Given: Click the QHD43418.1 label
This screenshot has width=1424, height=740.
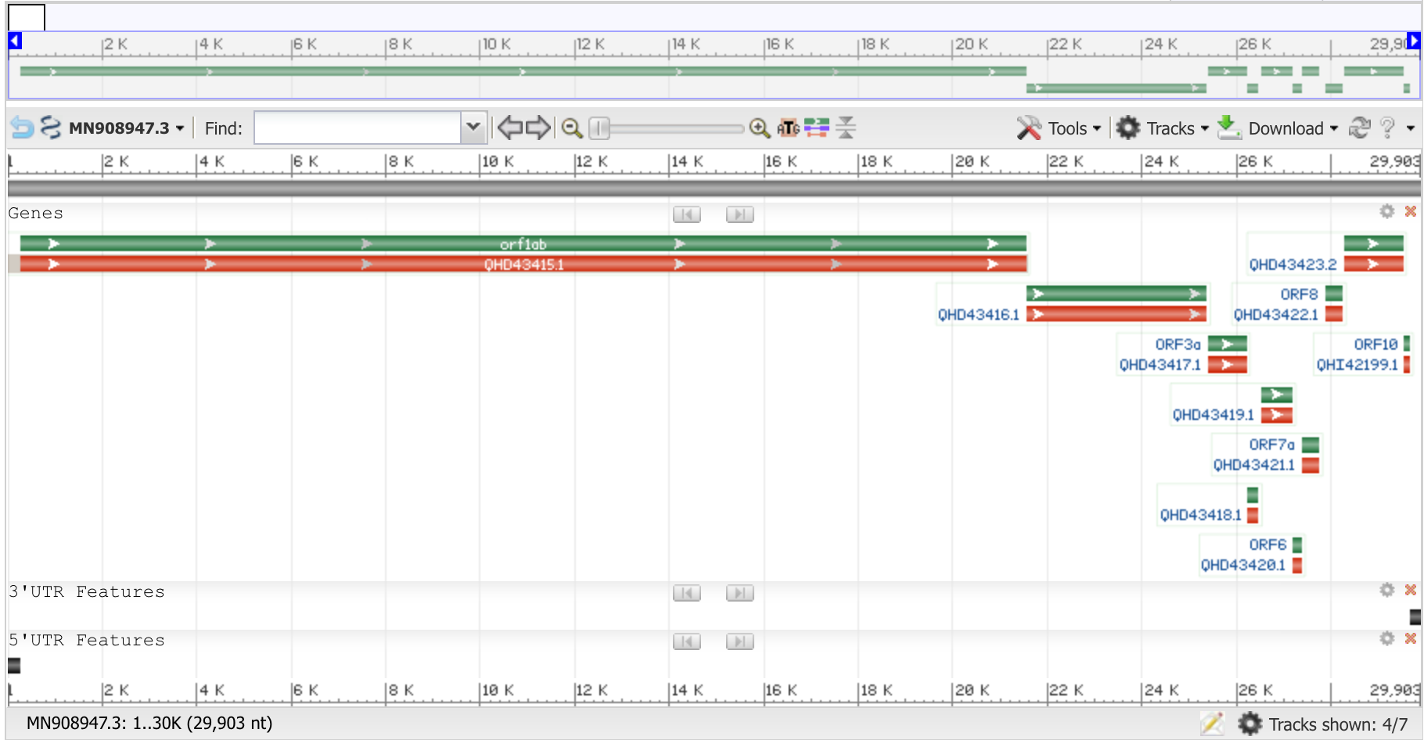Looking at the screenshot, I should tap(1201, 515).
